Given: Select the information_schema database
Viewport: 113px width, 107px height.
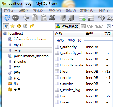Looking at the screenshot, I should pyautogui.click(x=30, y=39).
